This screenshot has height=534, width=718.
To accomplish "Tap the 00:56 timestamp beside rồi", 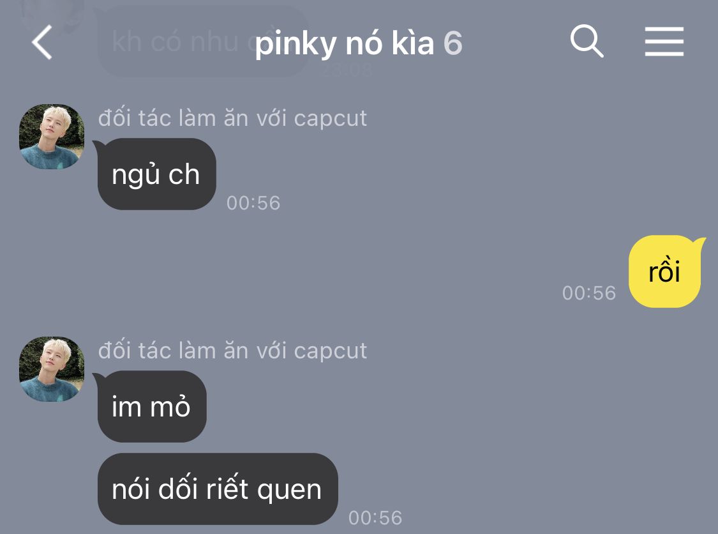I will click(589, 293).
